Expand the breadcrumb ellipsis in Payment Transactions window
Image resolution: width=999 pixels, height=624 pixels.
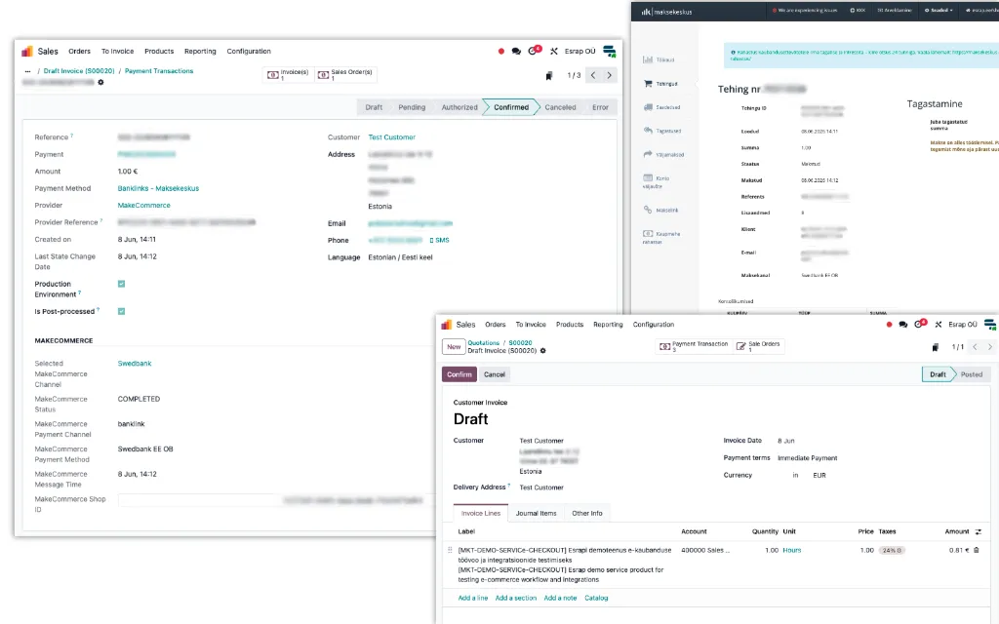click(27, 71)
